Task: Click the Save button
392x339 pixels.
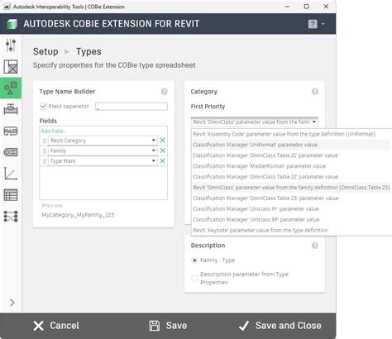Action: pos(168,326)
